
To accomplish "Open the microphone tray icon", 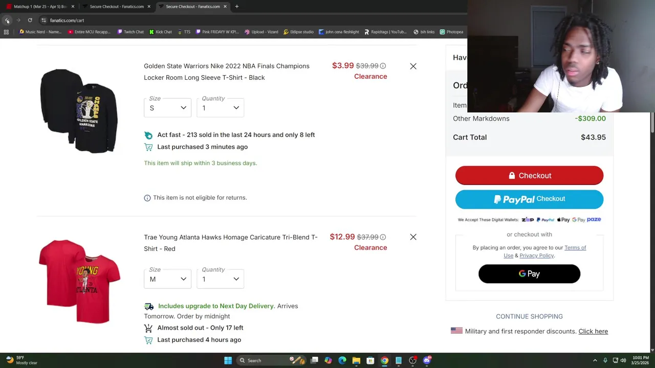I will click(x=605, y=360).
